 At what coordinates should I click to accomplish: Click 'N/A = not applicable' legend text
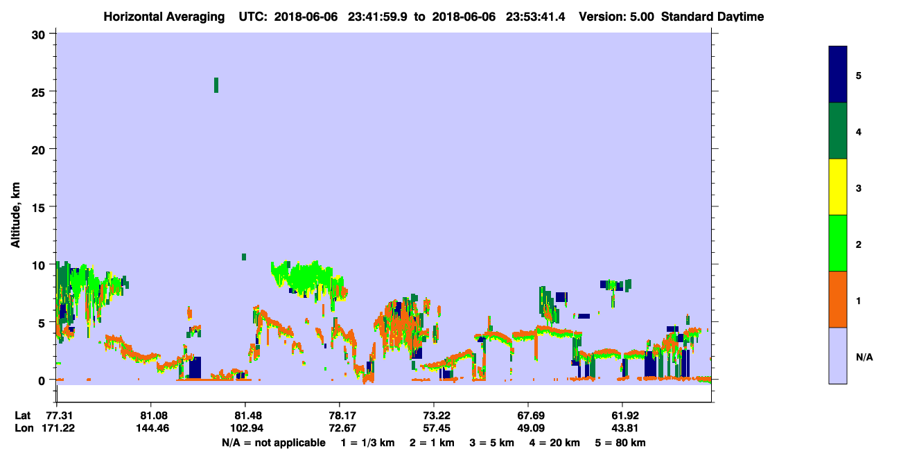(x=273, y=443)
